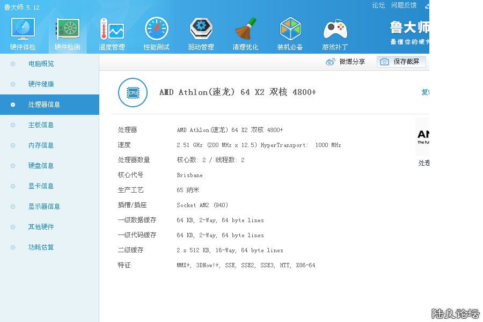Show 硬盘信息 hard disk info

(41, 166)
